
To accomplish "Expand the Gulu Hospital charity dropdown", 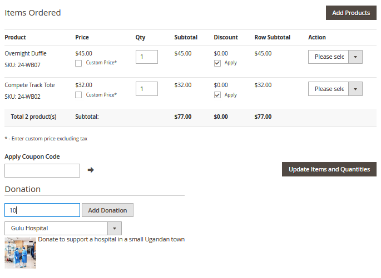I will pos(63,228).
